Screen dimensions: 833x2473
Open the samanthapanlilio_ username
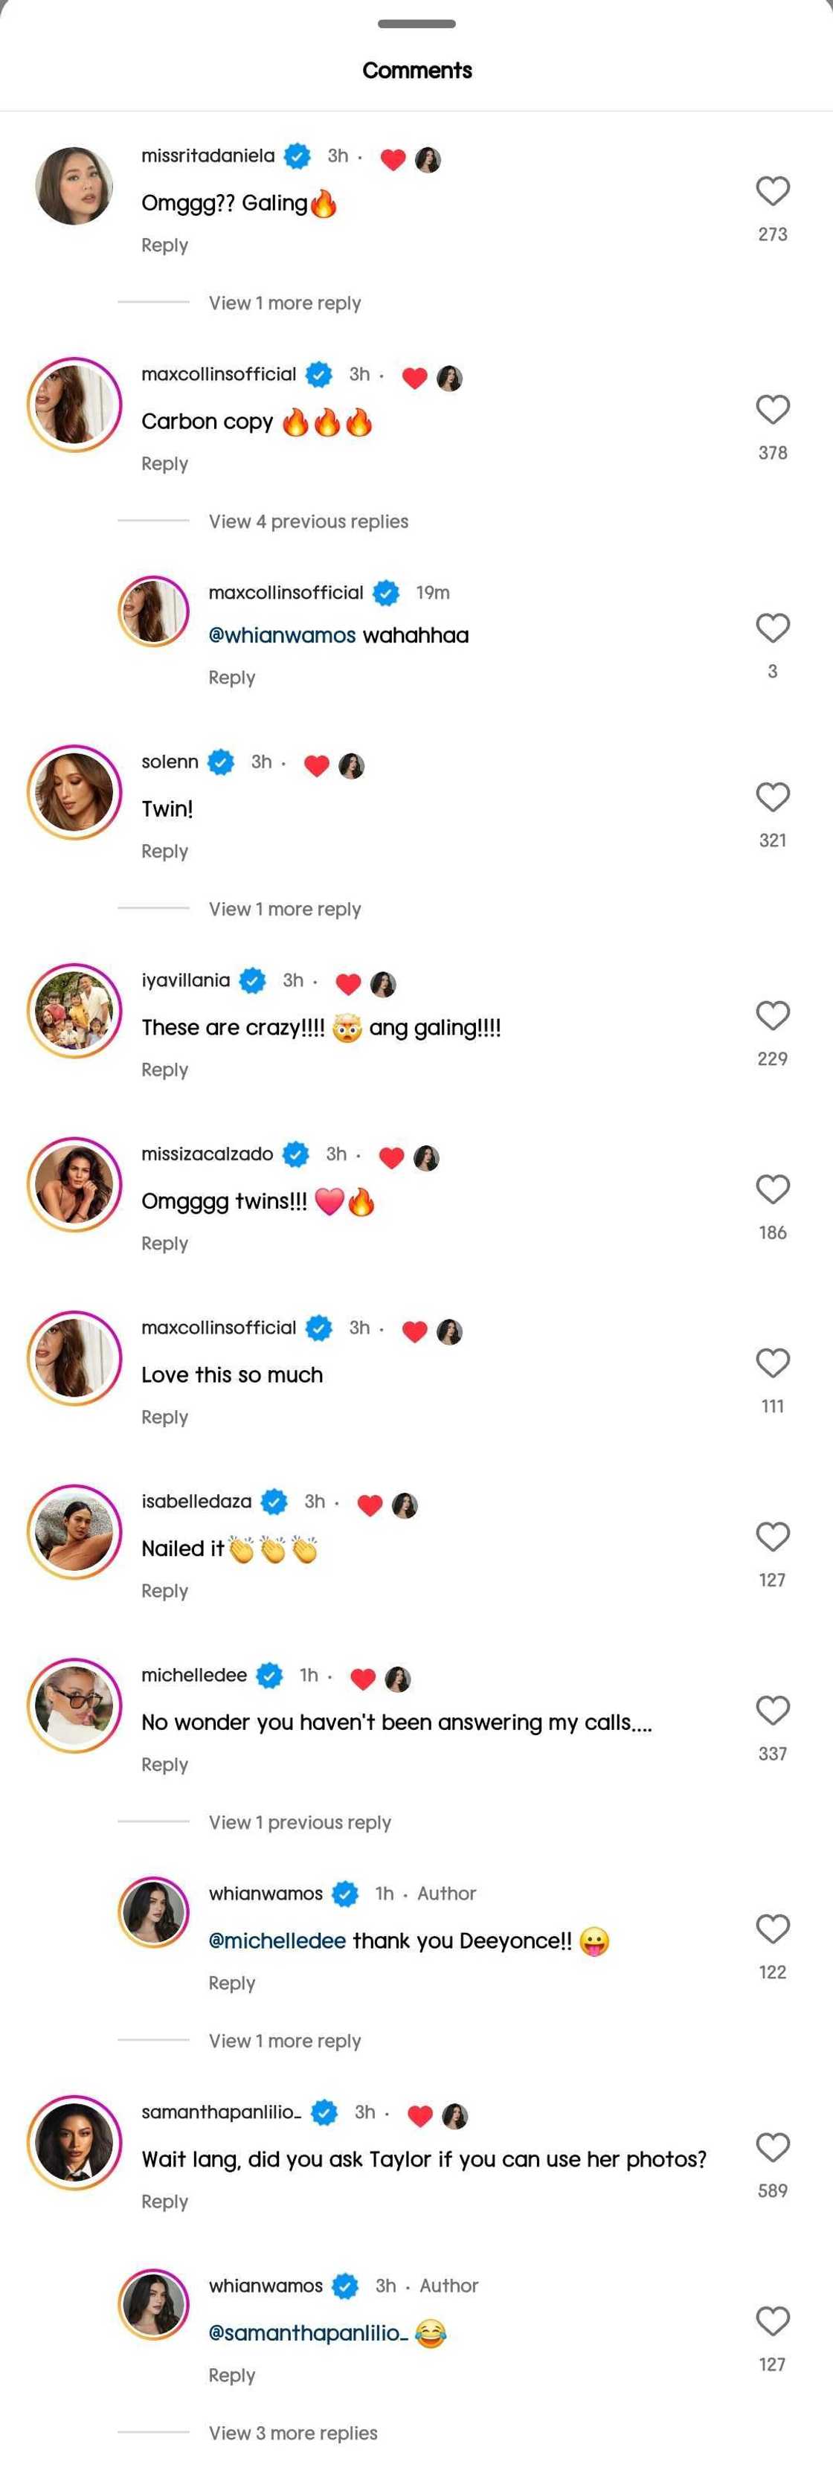click(221, 2112)
